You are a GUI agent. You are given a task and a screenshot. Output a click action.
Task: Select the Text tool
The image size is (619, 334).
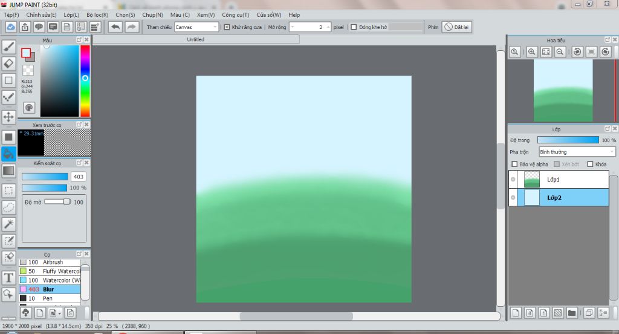pyautogui.click(x=8, y=278)
